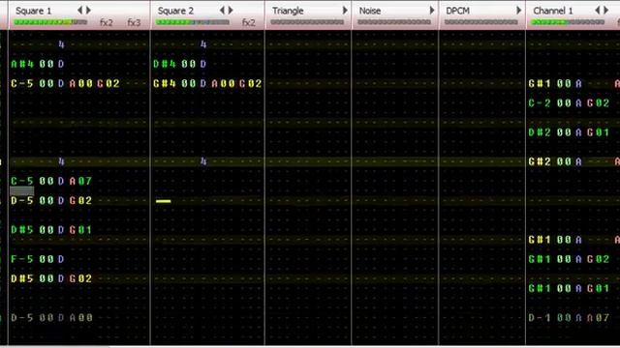Select volume D in the Square 1 A#4 row
Image resolution: width=620 pixels, height=348 pixels.
coord(61,64)
